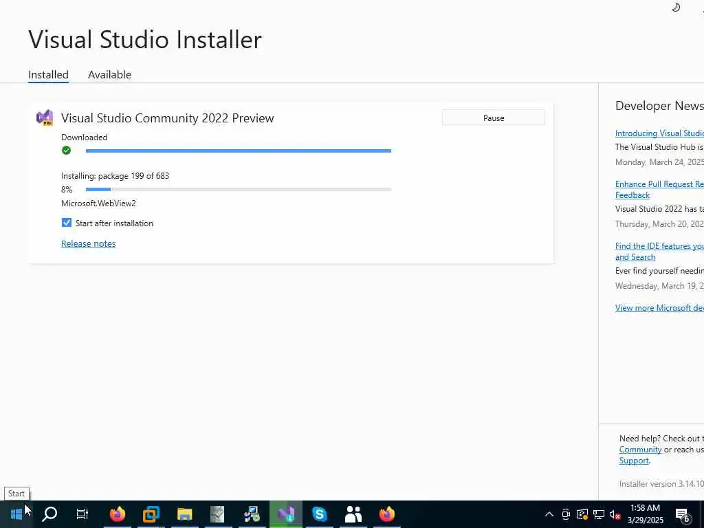Open the Community help link
Image resolution: width=704 pixels, height=528 pixels.
tap(640, 450)
